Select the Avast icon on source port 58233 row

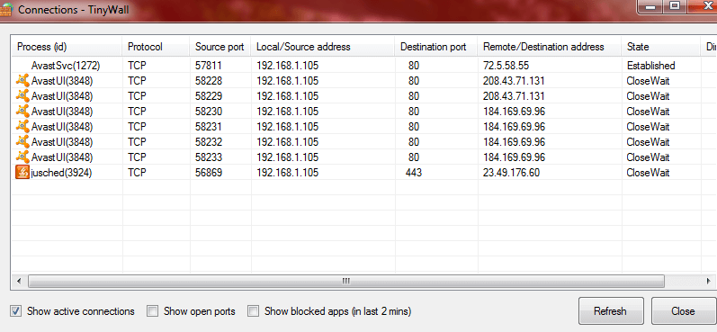[x=22, y=157]
